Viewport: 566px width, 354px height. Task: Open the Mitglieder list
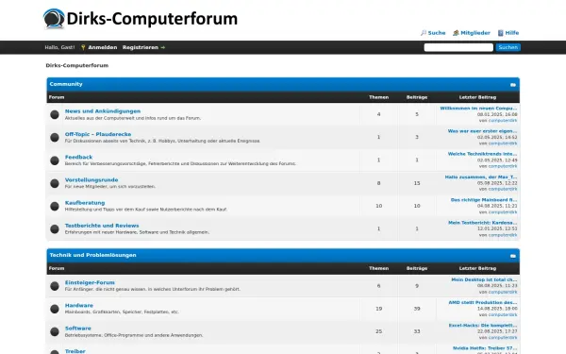475,33
